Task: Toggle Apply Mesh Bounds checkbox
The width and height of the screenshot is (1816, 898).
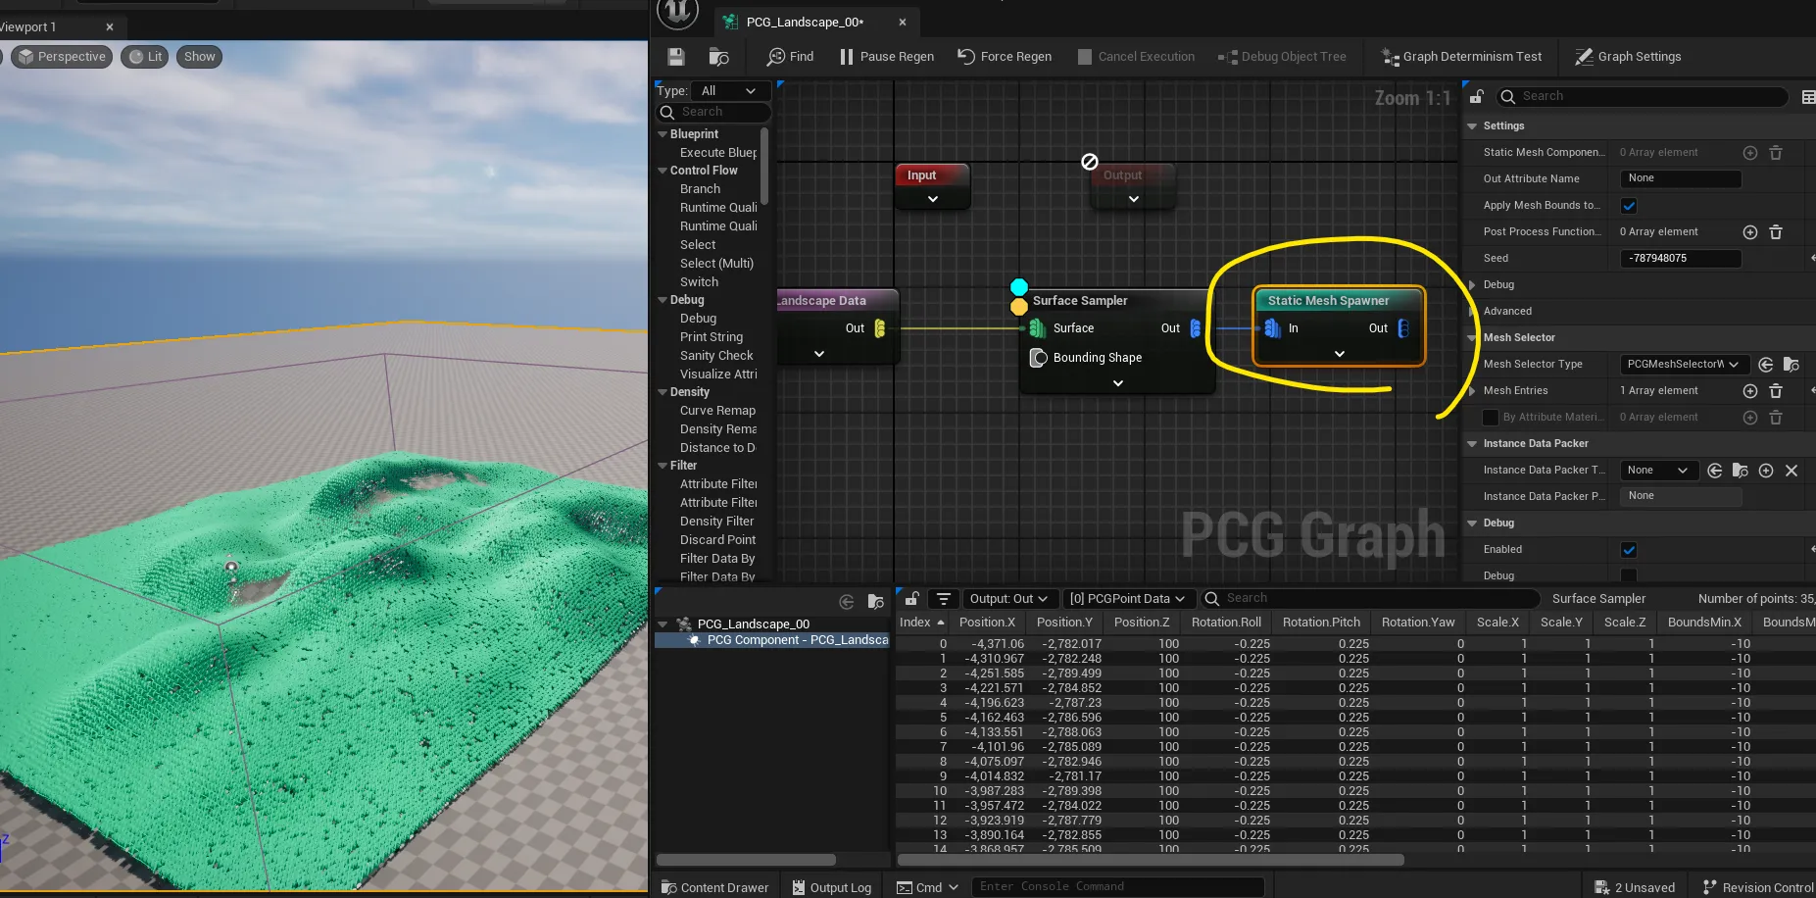Action: [1629, 206]
